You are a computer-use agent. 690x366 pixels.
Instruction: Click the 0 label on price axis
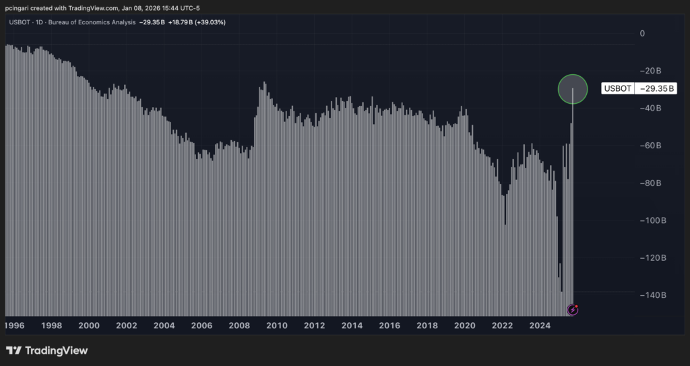642,33
